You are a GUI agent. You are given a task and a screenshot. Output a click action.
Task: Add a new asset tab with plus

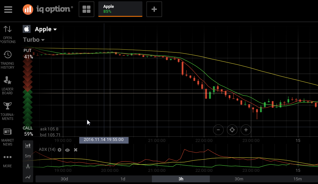(154, 9)
